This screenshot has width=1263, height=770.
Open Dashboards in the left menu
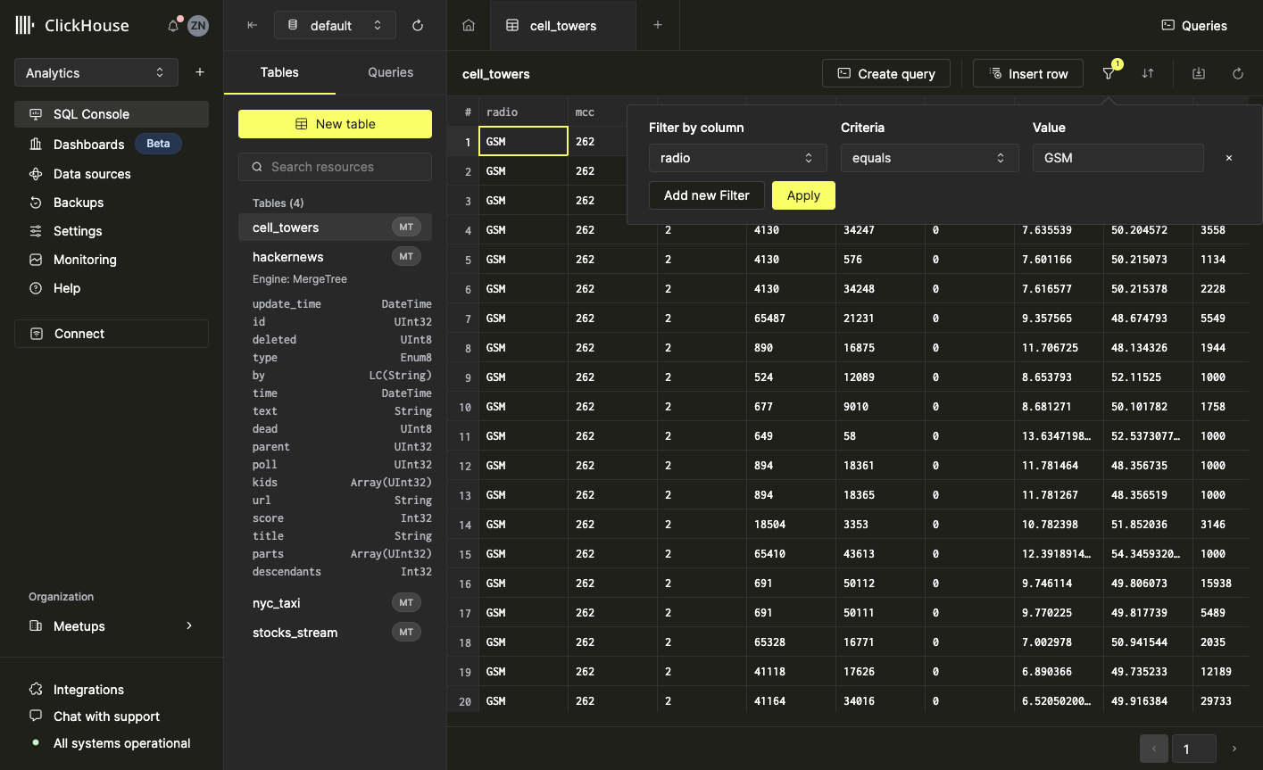[88, 144]
